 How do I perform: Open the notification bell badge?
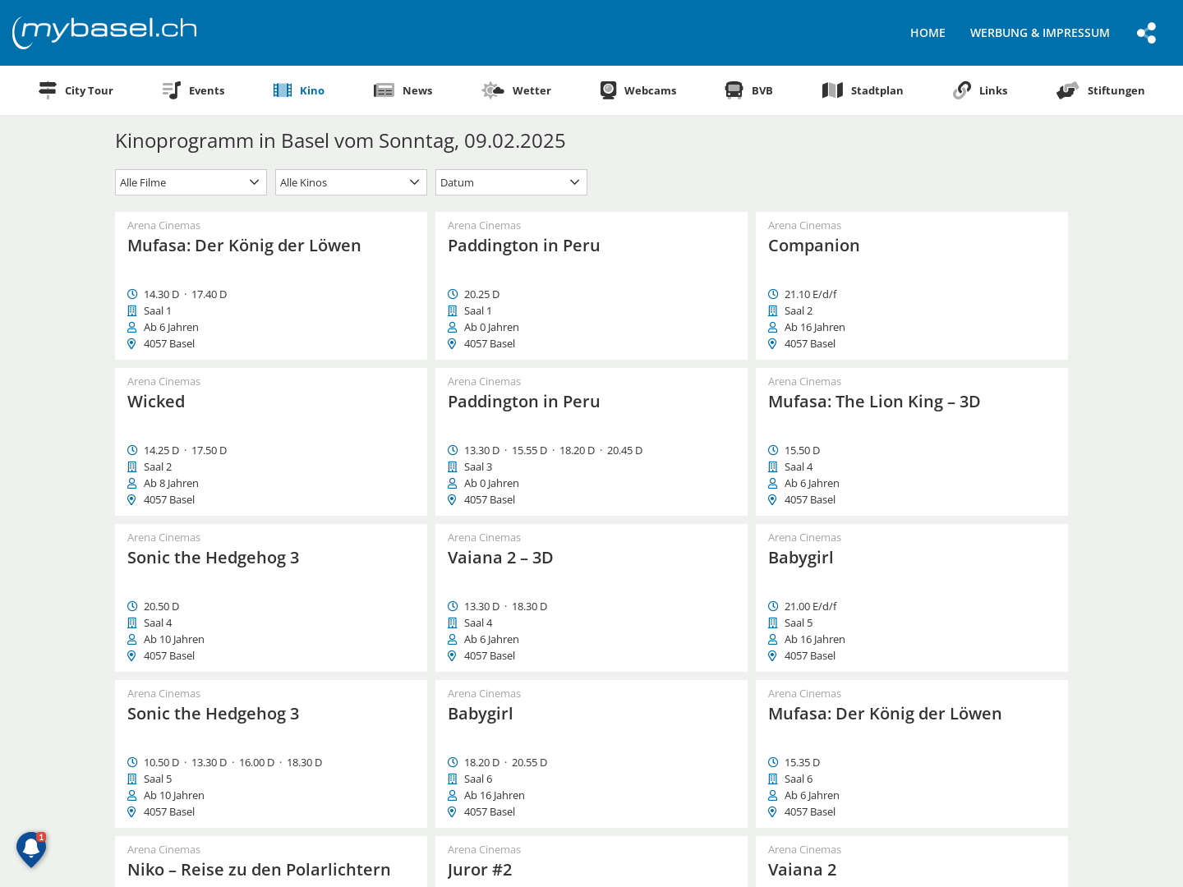(x=31, y=849)
